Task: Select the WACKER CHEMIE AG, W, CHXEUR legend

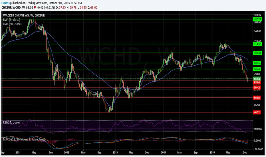Action: (24, 15)
